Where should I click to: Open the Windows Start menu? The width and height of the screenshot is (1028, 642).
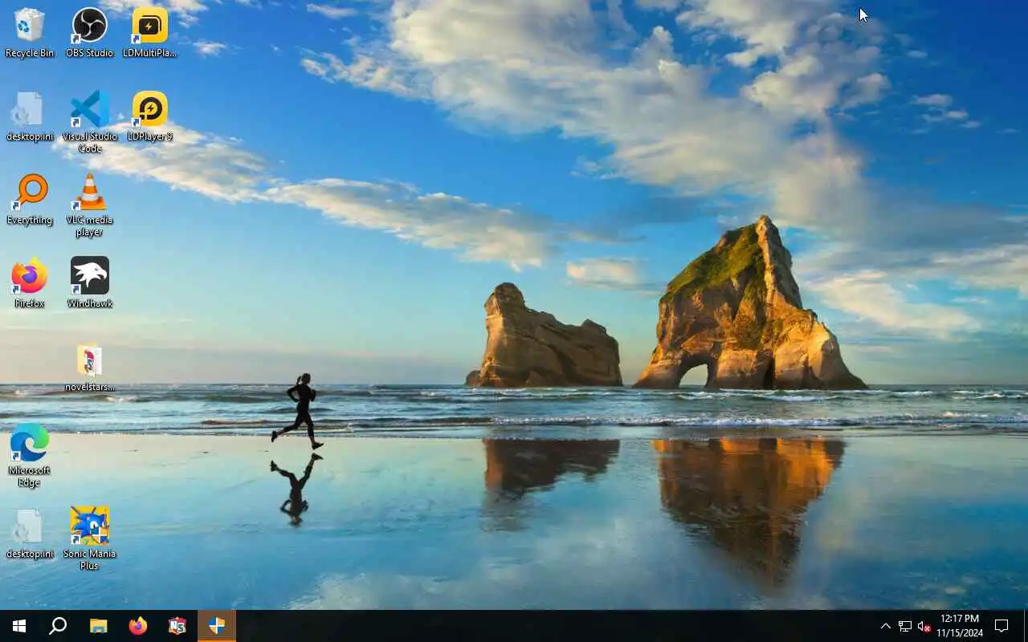(x=19, y=626)
